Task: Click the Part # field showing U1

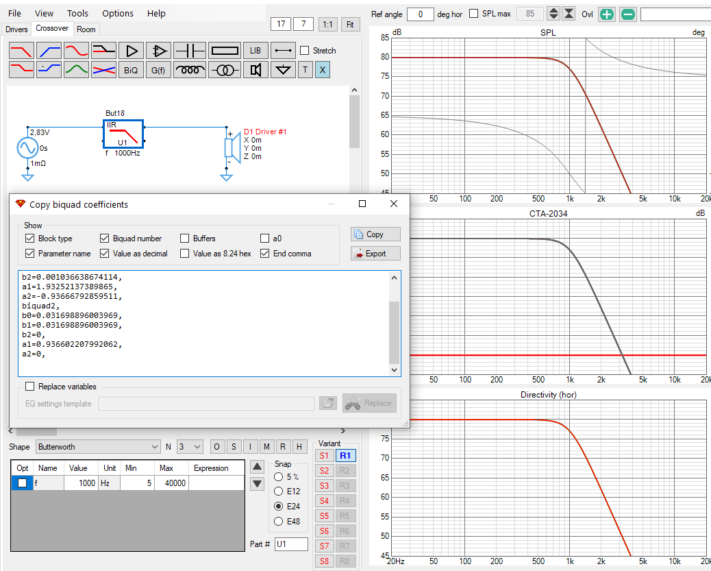Action: click(x=292, y=544)
